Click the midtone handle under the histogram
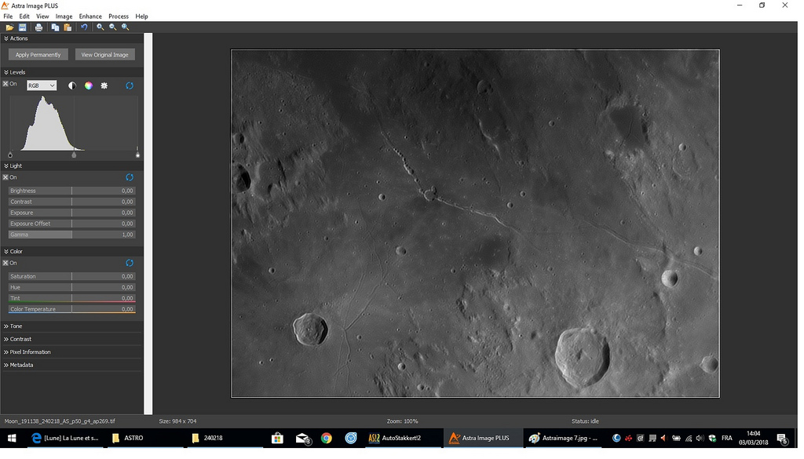Viewport: 804px width, 459px height. (74, 155)
